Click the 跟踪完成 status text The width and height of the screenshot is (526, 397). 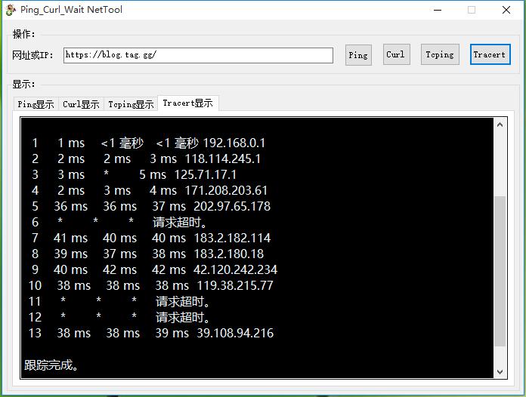pyautogui.click(x=51, y=365)
